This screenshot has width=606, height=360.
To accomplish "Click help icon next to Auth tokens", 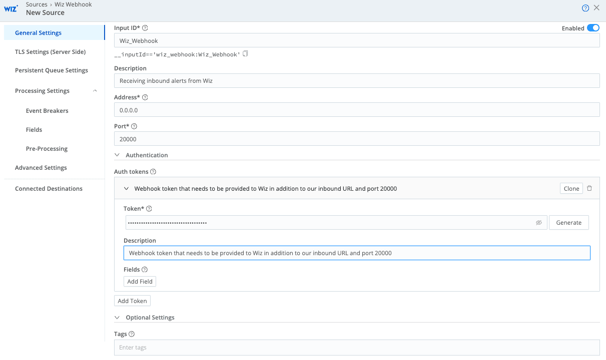I will (153, 172).
